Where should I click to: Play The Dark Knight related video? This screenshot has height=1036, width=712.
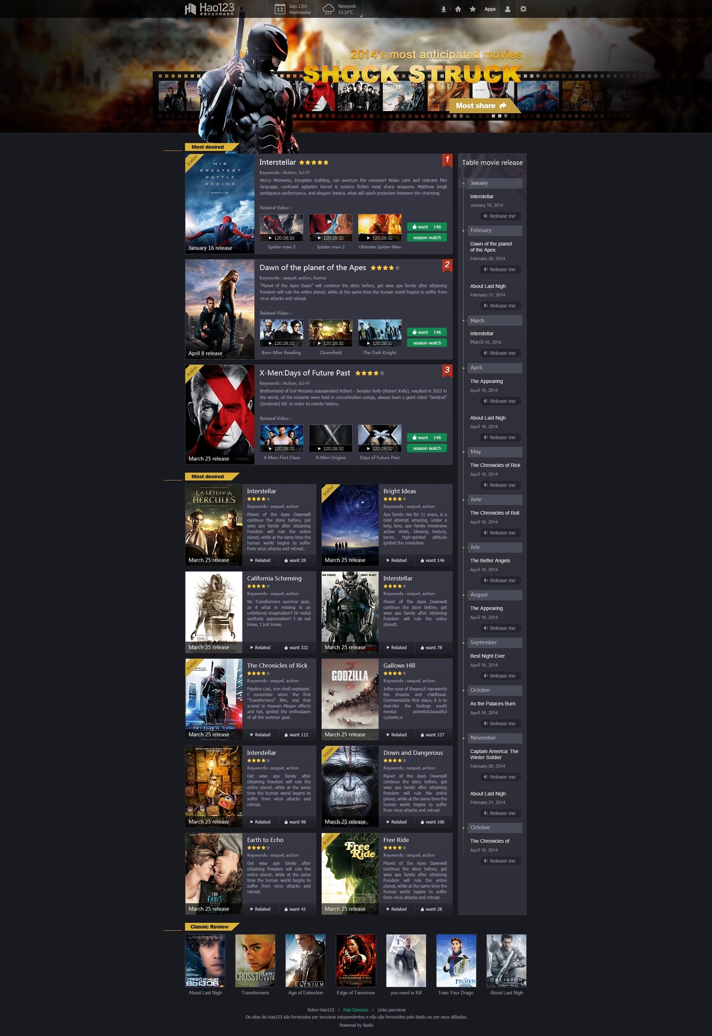[x=379, y=333]
